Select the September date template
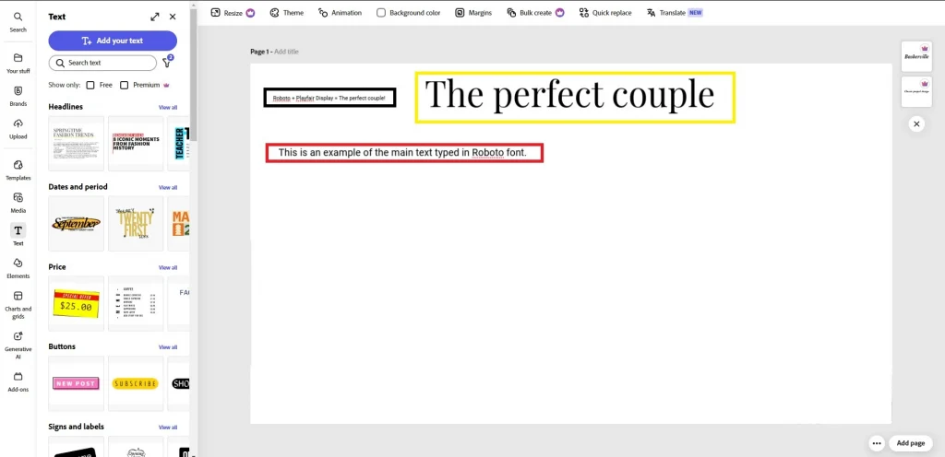Viewport: 945px width, 457px height. (76, 224)
